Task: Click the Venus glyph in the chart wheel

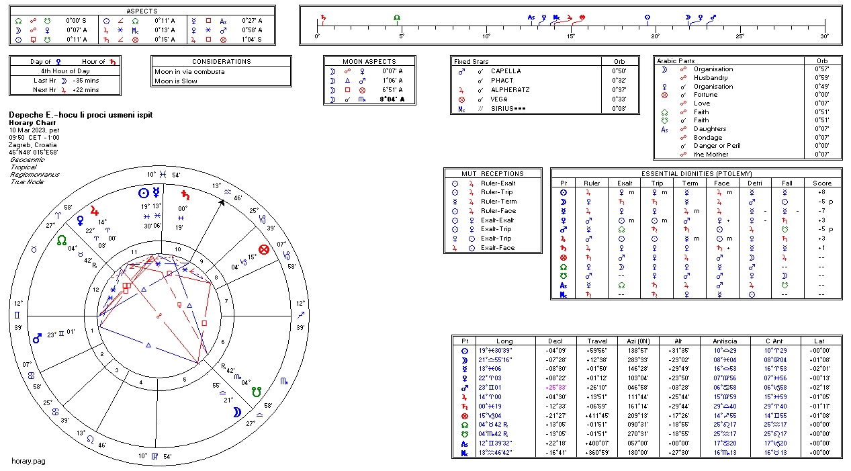Action: click(80, 220)
